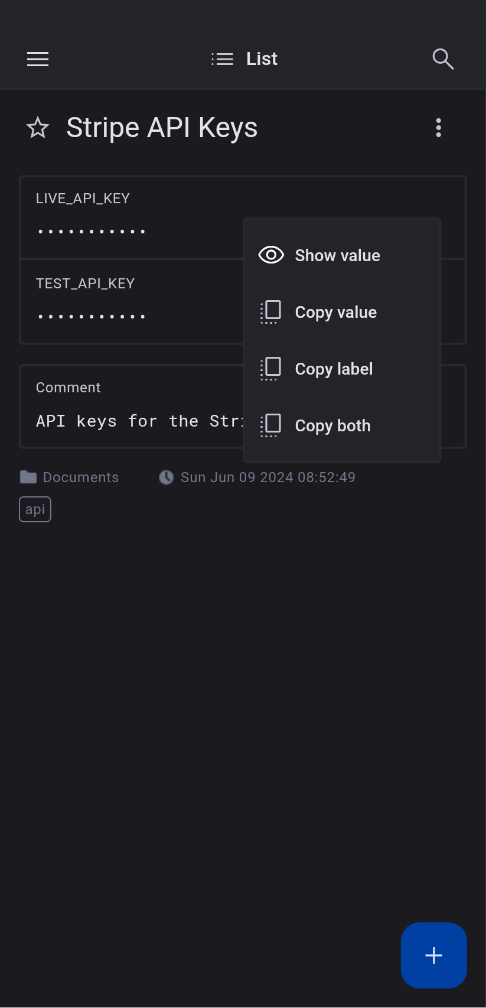The image size is (486, 1008).
Task: Click the api tag chip
Action: pyautogui.click(x=35, y=509)
